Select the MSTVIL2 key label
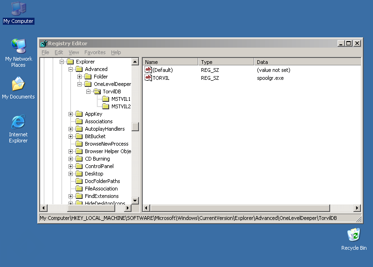373x267 pixels. pos(121,106)
